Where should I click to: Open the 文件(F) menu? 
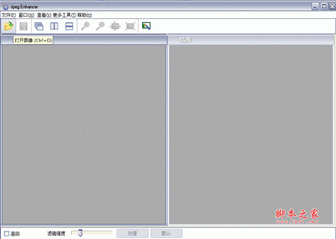9,15
